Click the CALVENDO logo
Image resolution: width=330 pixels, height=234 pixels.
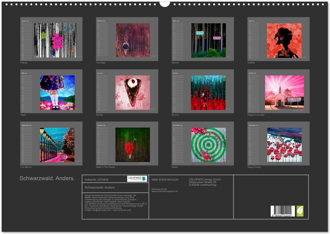[x=137, y=179]
